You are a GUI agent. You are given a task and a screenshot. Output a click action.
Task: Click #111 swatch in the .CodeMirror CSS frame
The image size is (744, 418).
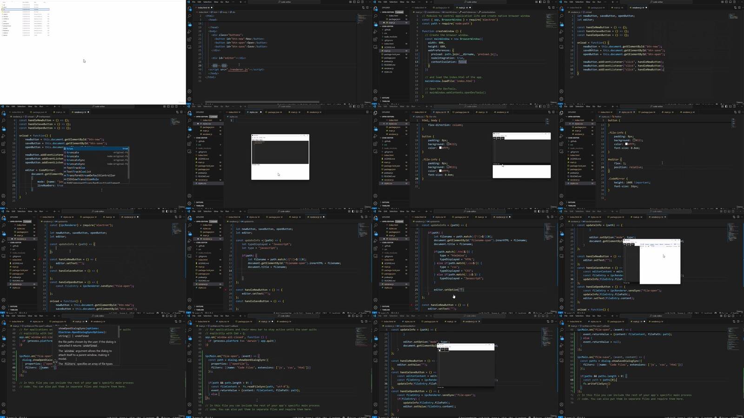[634, 140]
